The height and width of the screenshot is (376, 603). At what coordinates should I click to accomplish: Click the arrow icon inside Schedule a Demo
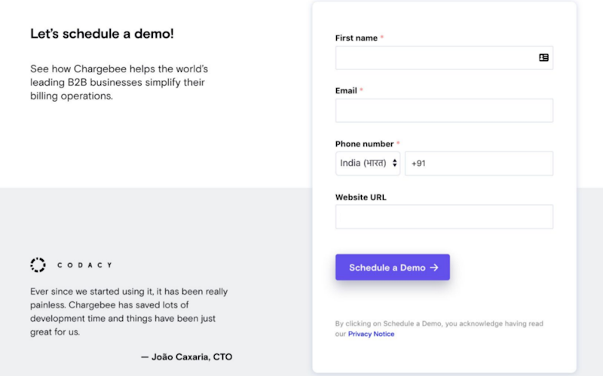[x=434, y=267]
